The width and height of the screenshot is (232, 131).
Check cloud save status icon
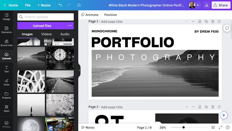(x=79, y=5)
